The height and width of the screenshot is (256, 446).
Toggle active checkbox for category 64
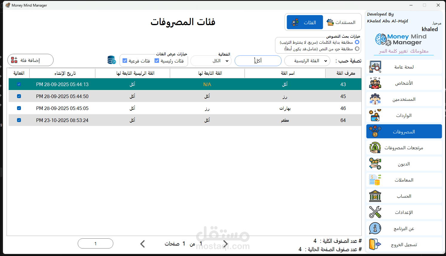pos(19,120)
